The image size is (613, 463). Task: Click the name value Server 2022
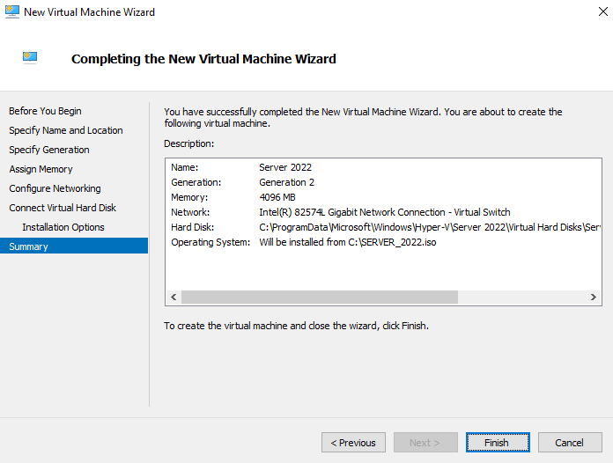(x=285, y=167)
